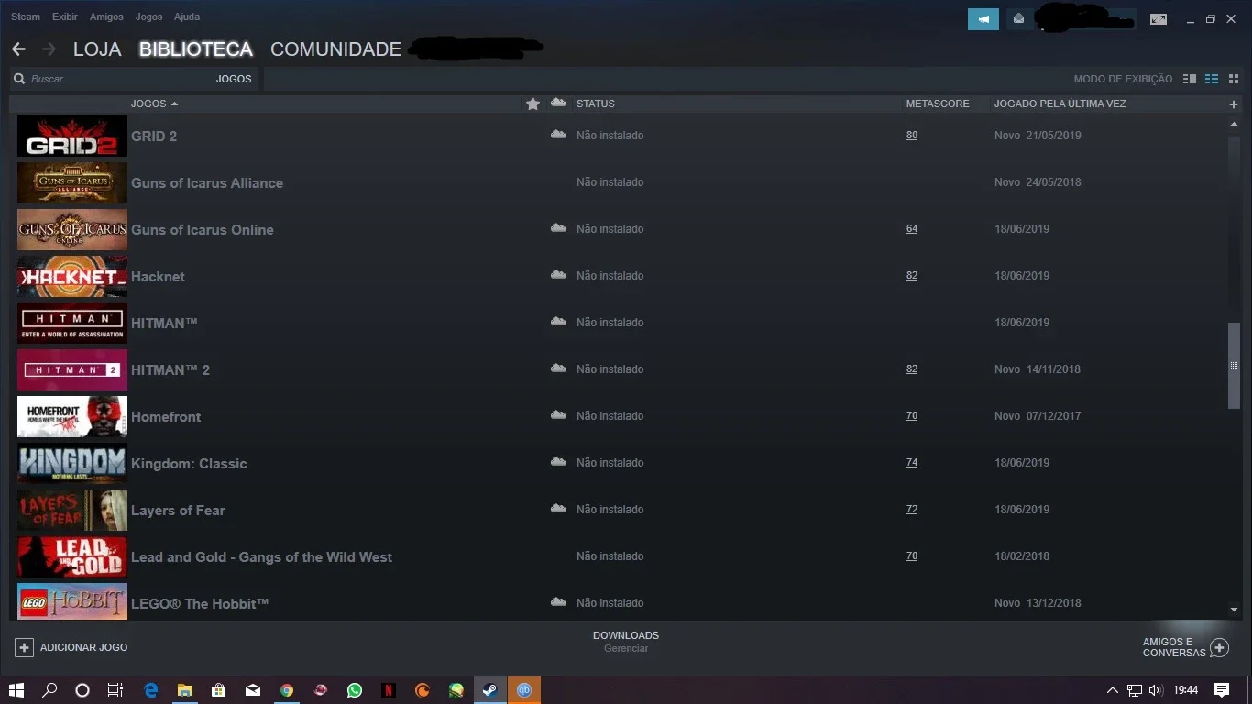Select the Layers of Fear thumbnail

(72, 511)
